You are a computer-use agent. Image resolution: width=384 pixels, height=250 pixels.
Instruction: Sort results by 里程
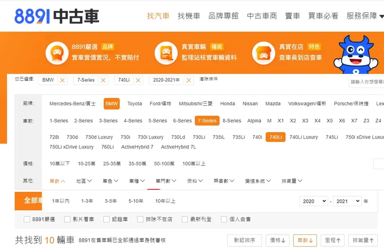tap(333, 241)
